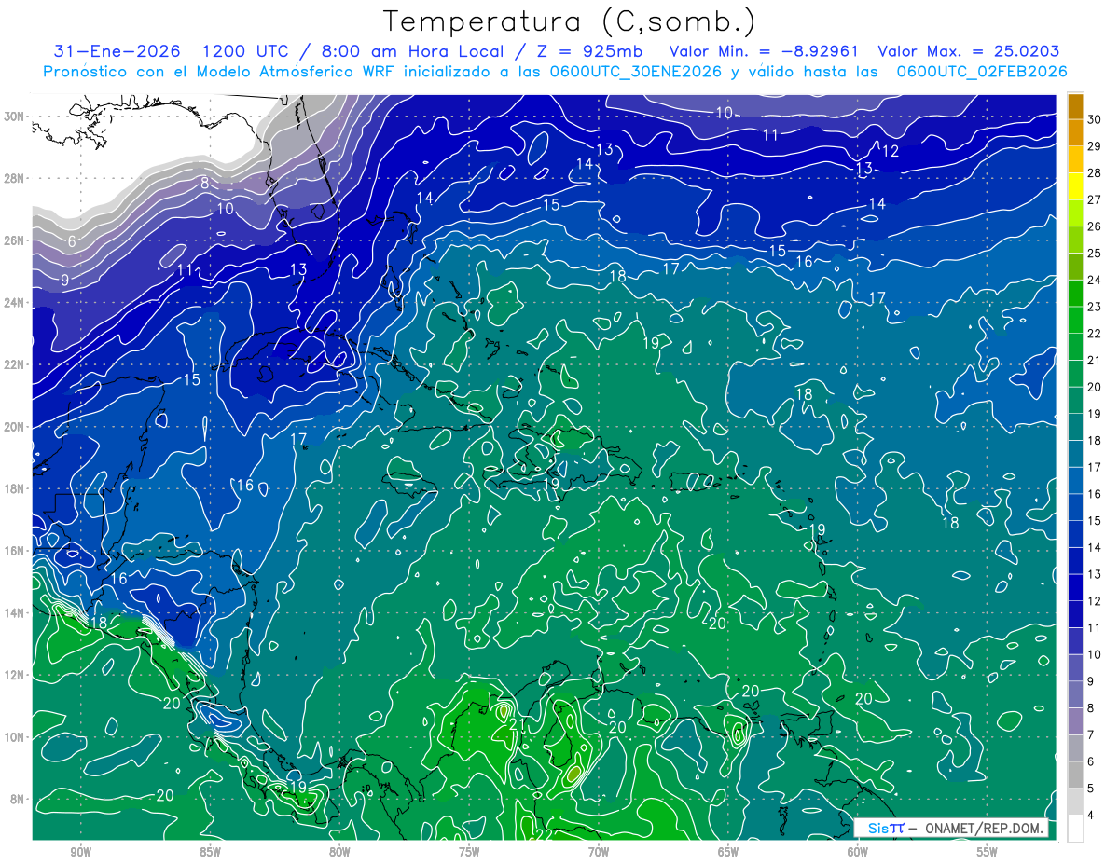This screenshot has height=864, width=1119.
Task: Click the "75W" longitude axis label
Action: pyautogui.click(x=469, y=852)
